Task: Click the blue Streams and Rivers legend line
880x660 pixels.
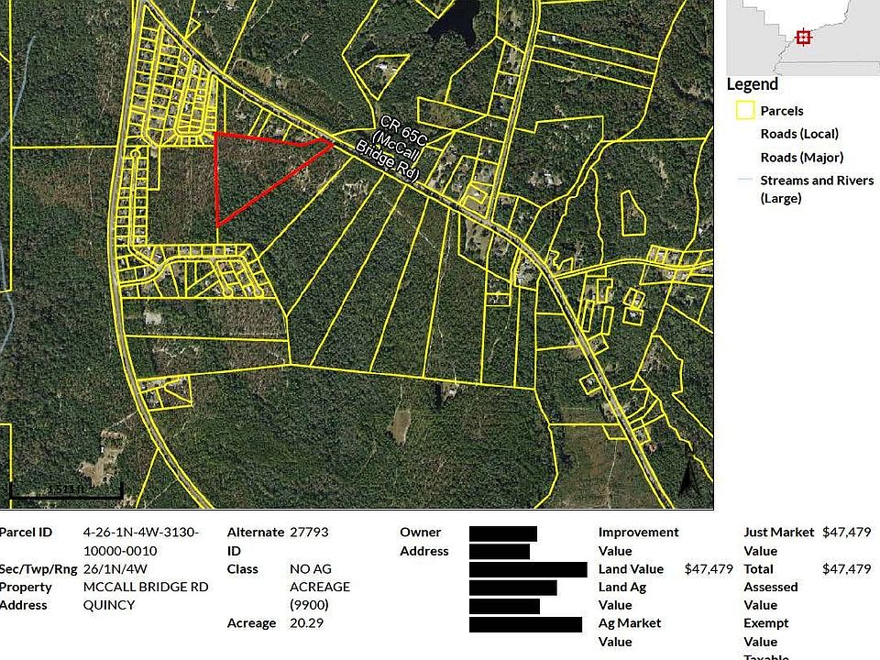Action: [x=744, y=180]
